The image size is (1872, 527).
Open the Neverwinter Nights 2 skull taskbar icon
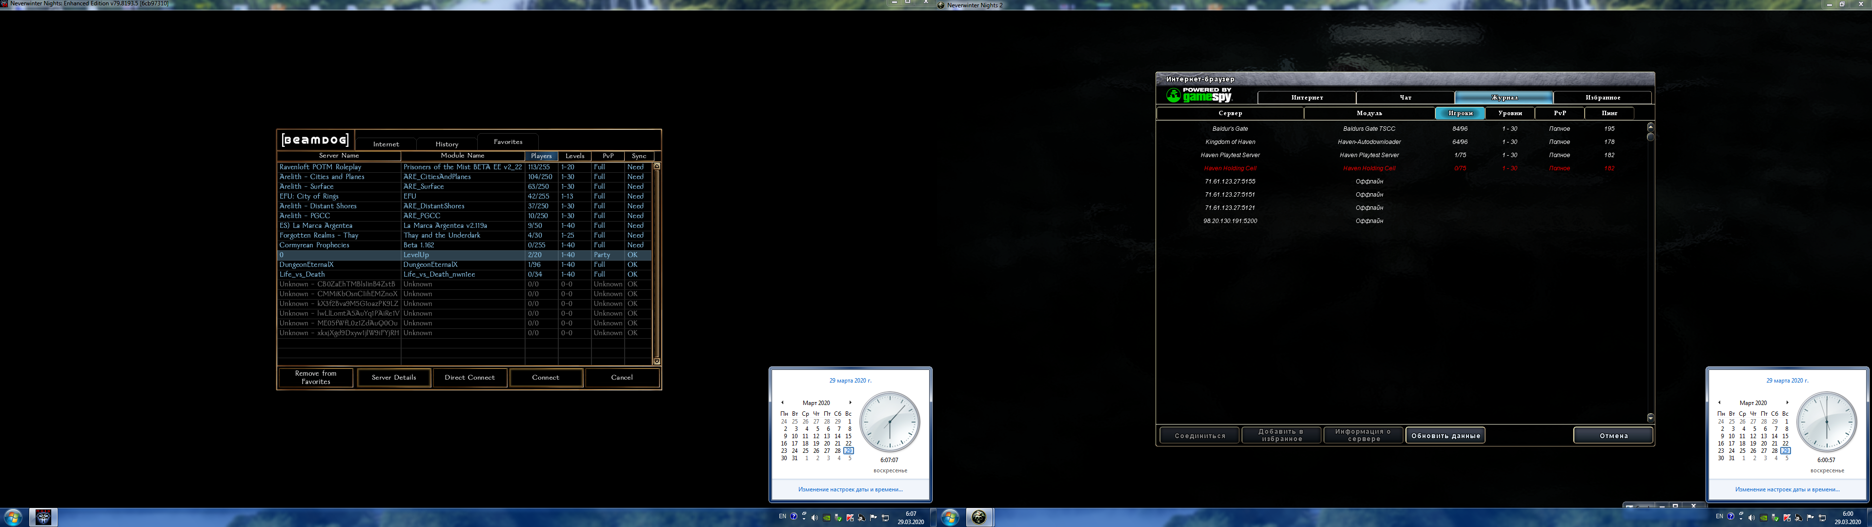point(979,517)
